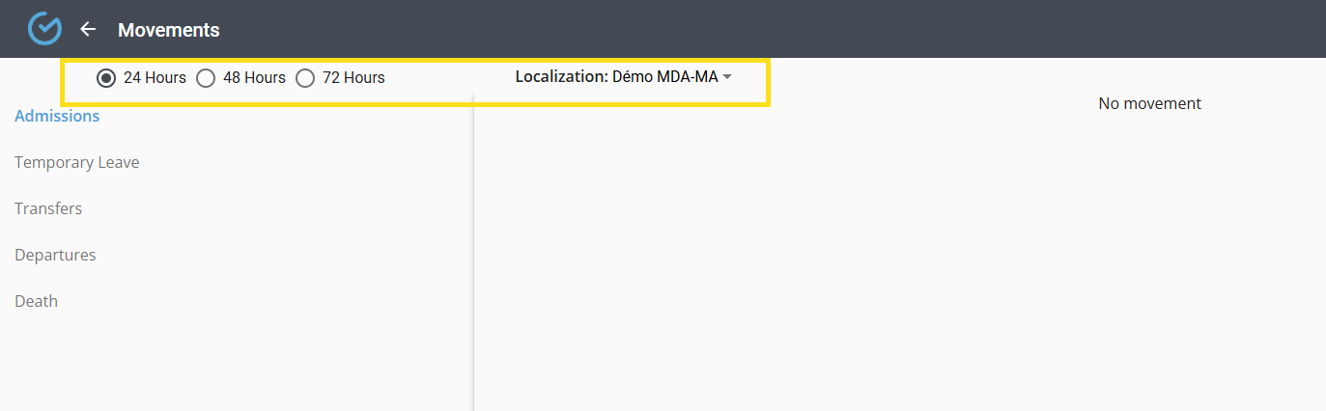
Task: Open the Temporary Leave section
Action: click(x=77, y=162)
